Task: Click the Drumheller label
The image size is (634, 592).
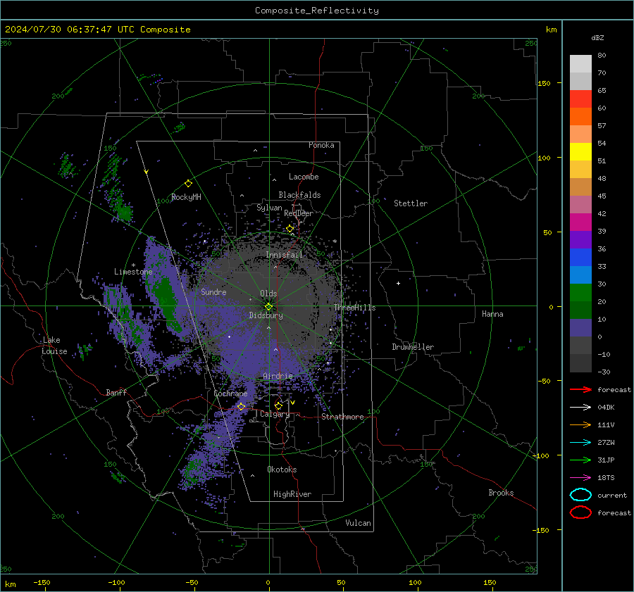Action: pos(413,347)
